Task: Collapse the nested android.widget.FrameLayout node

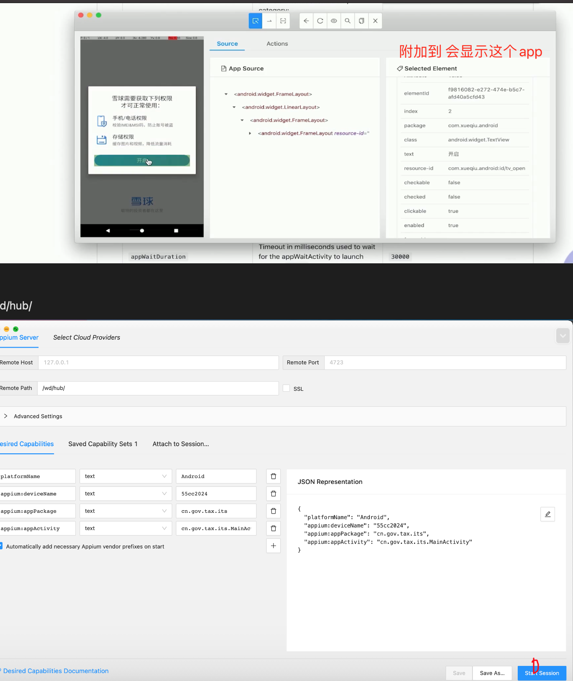Action: coord(242,120)
